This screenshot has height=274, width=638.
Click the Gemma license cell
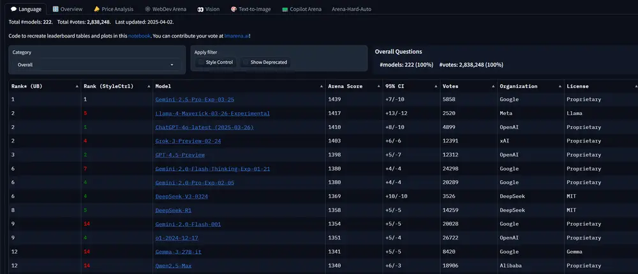click(x=601, y=252)
